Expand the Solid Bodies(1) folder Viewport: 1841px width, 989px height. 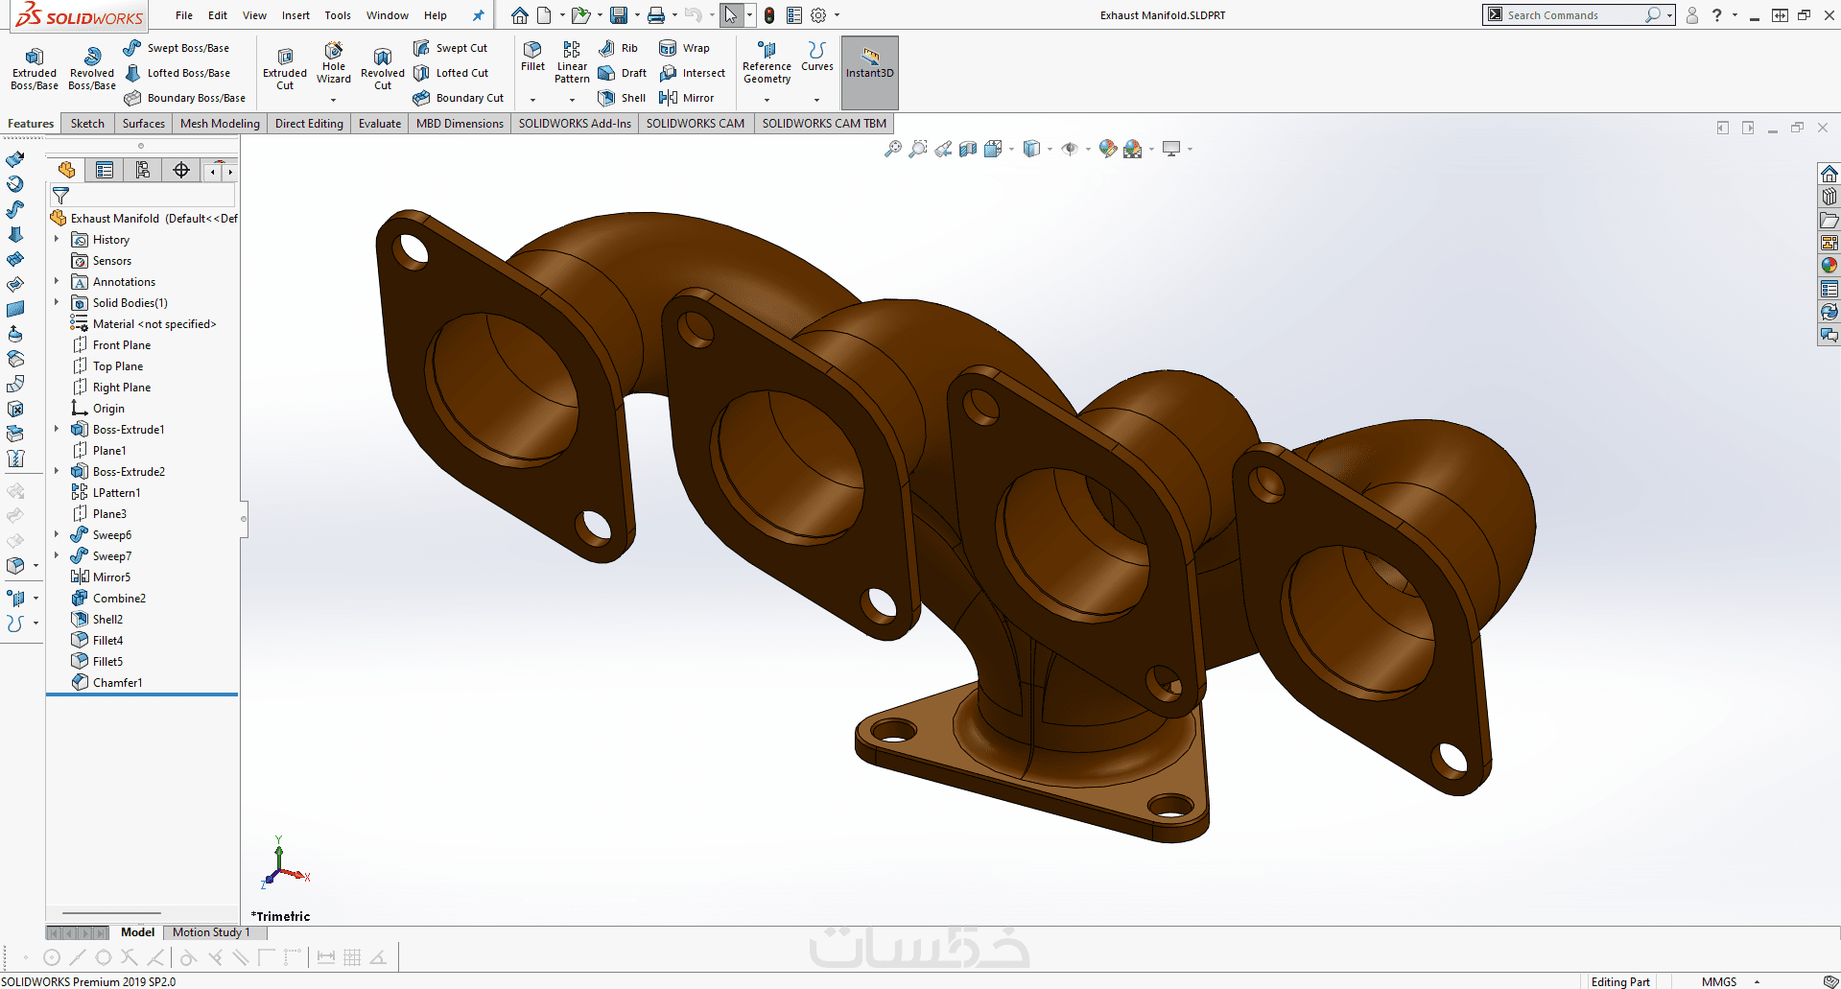click(x=57, y=303)
